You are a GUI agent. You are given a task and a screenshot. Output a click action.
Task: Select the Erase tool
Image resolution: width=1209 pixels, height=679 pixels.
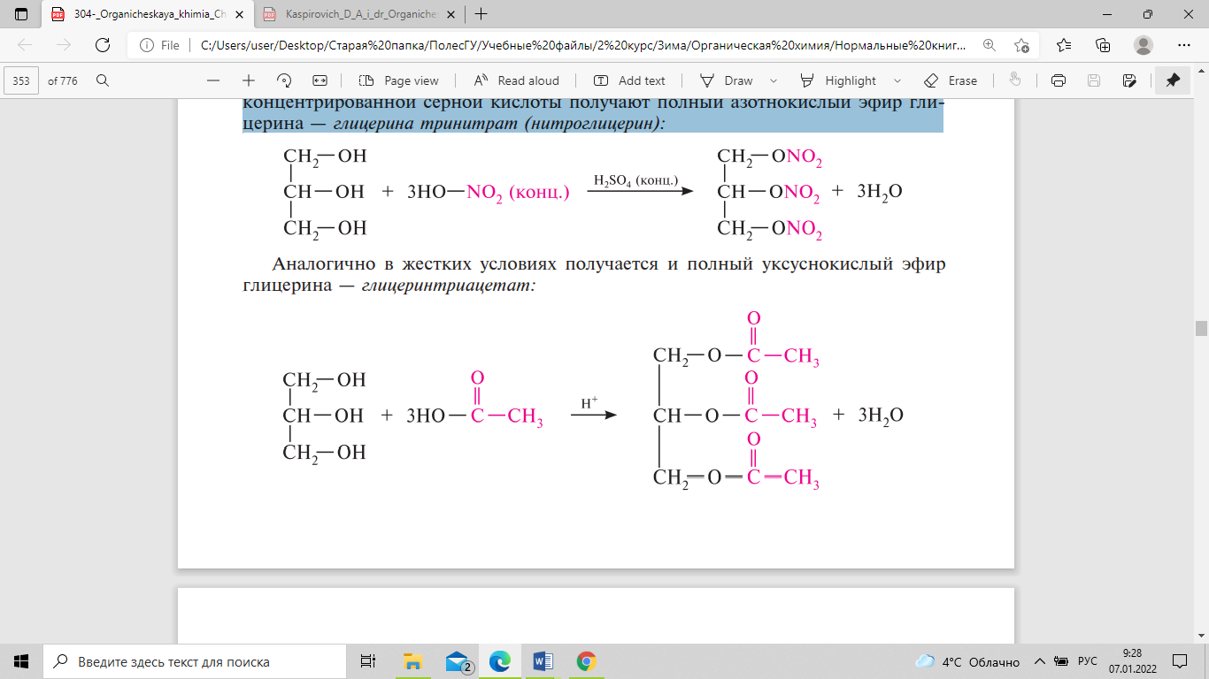pyautogui.click(x=951, y=80)
